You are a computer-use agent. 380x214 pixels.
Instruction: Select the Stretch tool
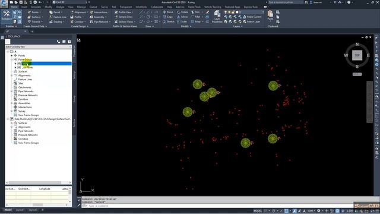point(169,21)
